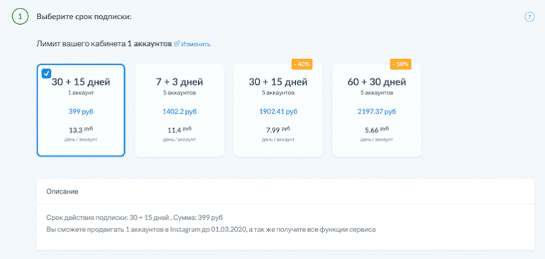Select the 30 + 15 дней 5 аккаунтов plan
545x259 pixels.
pos(278,110)
